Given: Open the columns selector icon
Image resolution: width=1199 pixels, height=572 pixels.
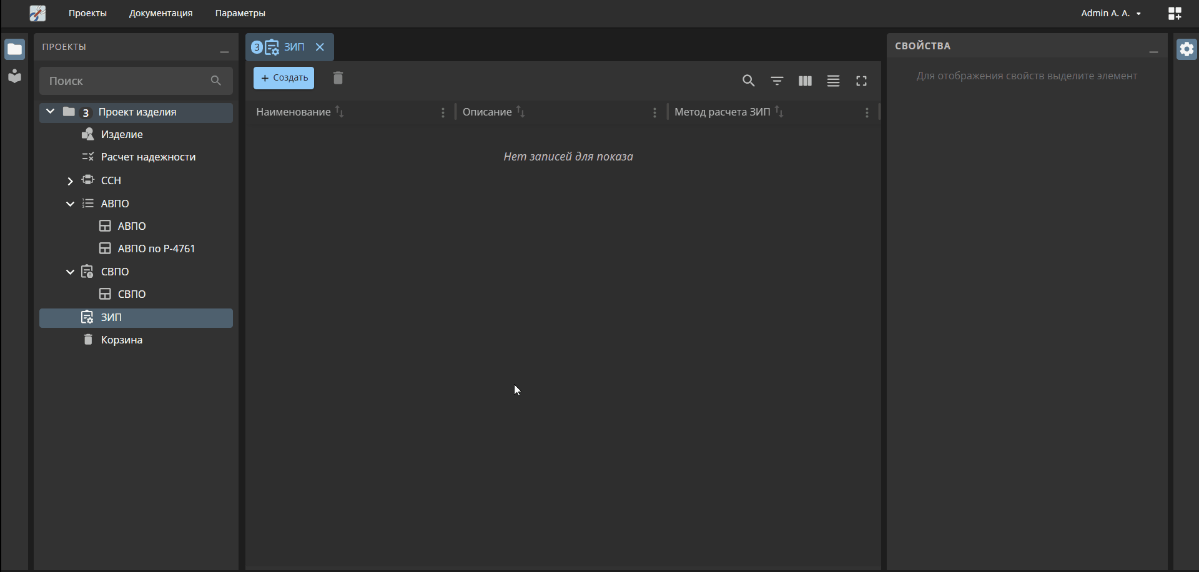Looking at the screenshot, I should click(x=805, y=81).
